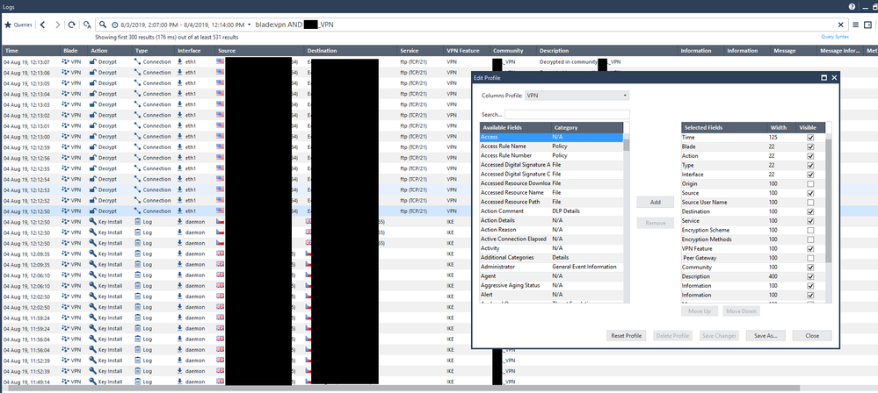Click US flag in 12:13:03 row
Screen dimensions: 878x393
tap(220, 104)
